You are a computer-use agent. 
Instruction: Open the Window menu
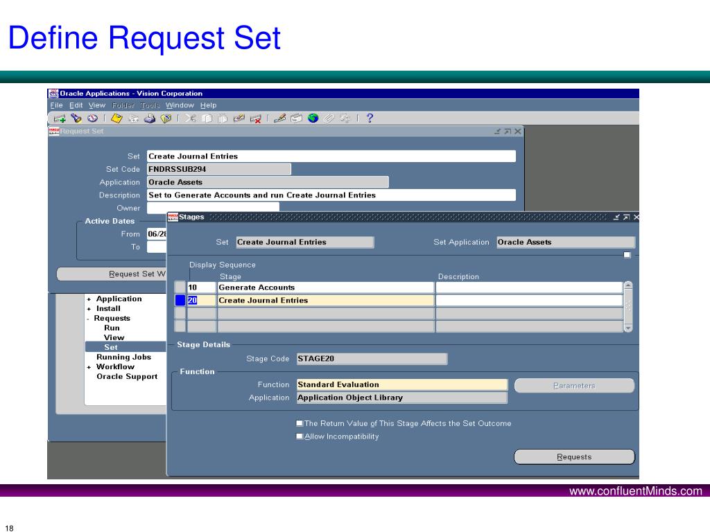[x=180, y=105]
